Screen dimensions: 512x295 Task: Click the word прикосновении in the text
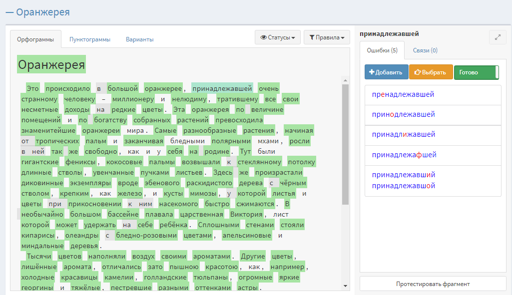point(95,204)
